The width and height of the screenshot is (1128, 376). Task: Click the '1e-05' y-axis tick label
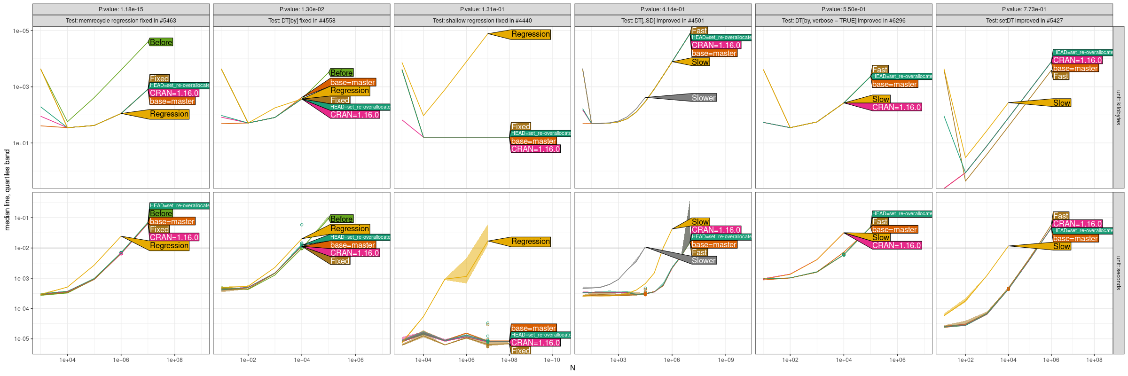21,339
